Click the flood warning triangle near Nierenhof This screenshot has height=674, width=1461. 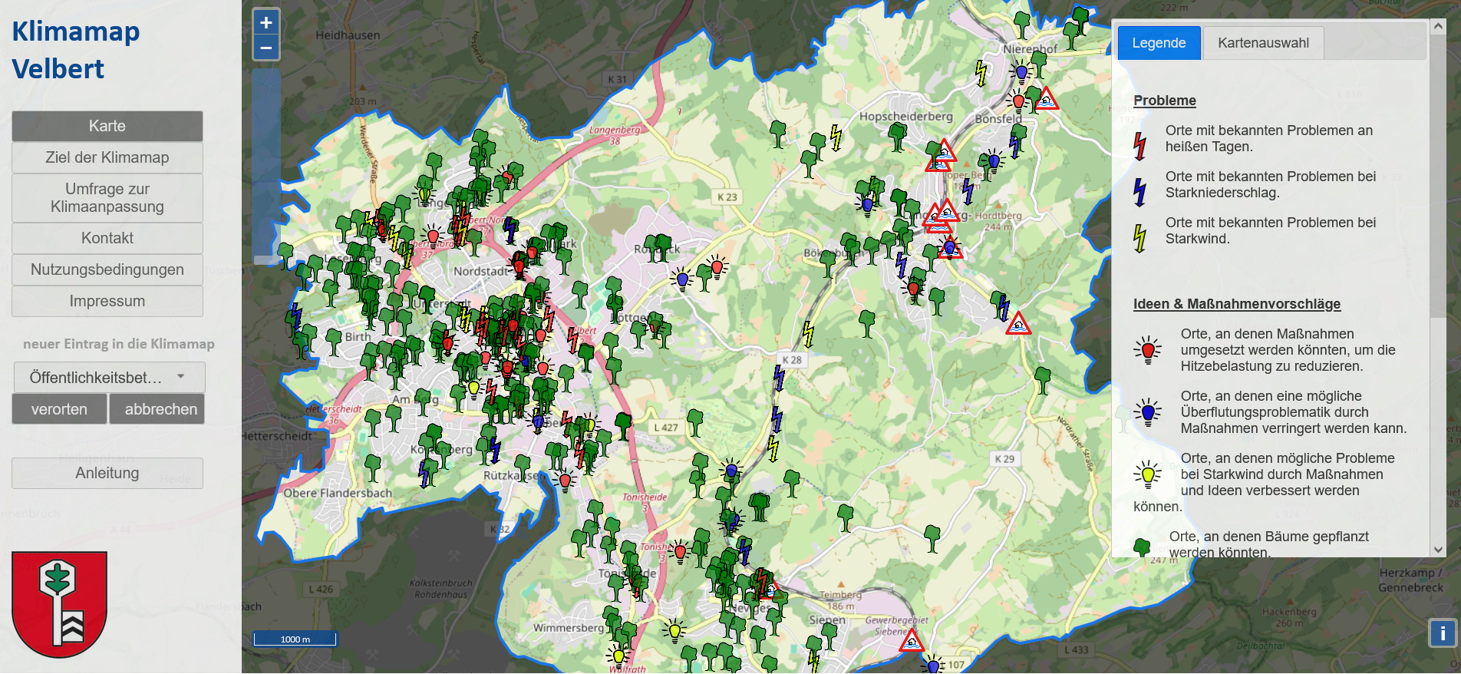pyautogui.click(x=1047, y=100)
